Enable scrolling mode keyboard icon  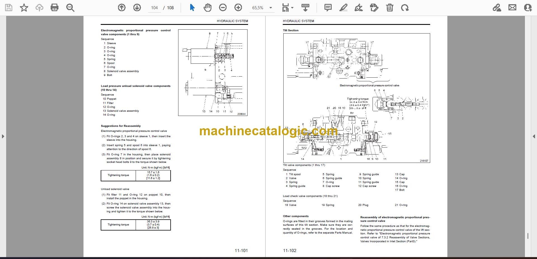coord(305,8)
